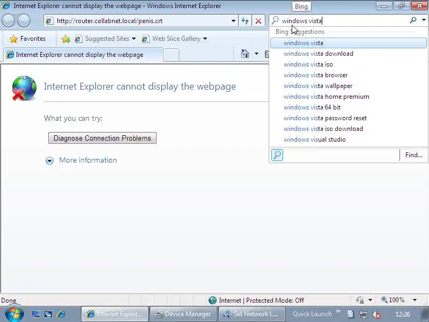429x322 pixels.
Task: Click the Home icon in command bar
Action: pyautogui.click(x=245, y=53)
